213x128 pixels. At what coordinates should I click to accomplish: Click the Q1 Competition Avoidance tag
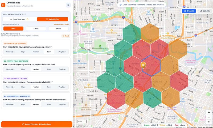15,43
